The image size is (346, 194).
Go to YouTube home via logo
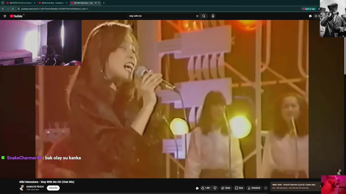(16, 16)
